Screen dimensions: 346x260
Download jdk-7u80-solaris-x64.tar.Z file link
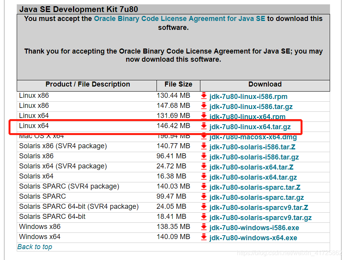tap(251, 167)
